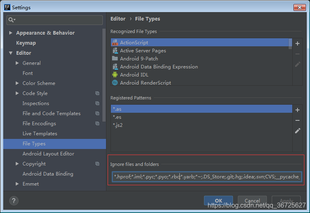
Task: Click the search magnifier icon
Action: pos(12,20)
